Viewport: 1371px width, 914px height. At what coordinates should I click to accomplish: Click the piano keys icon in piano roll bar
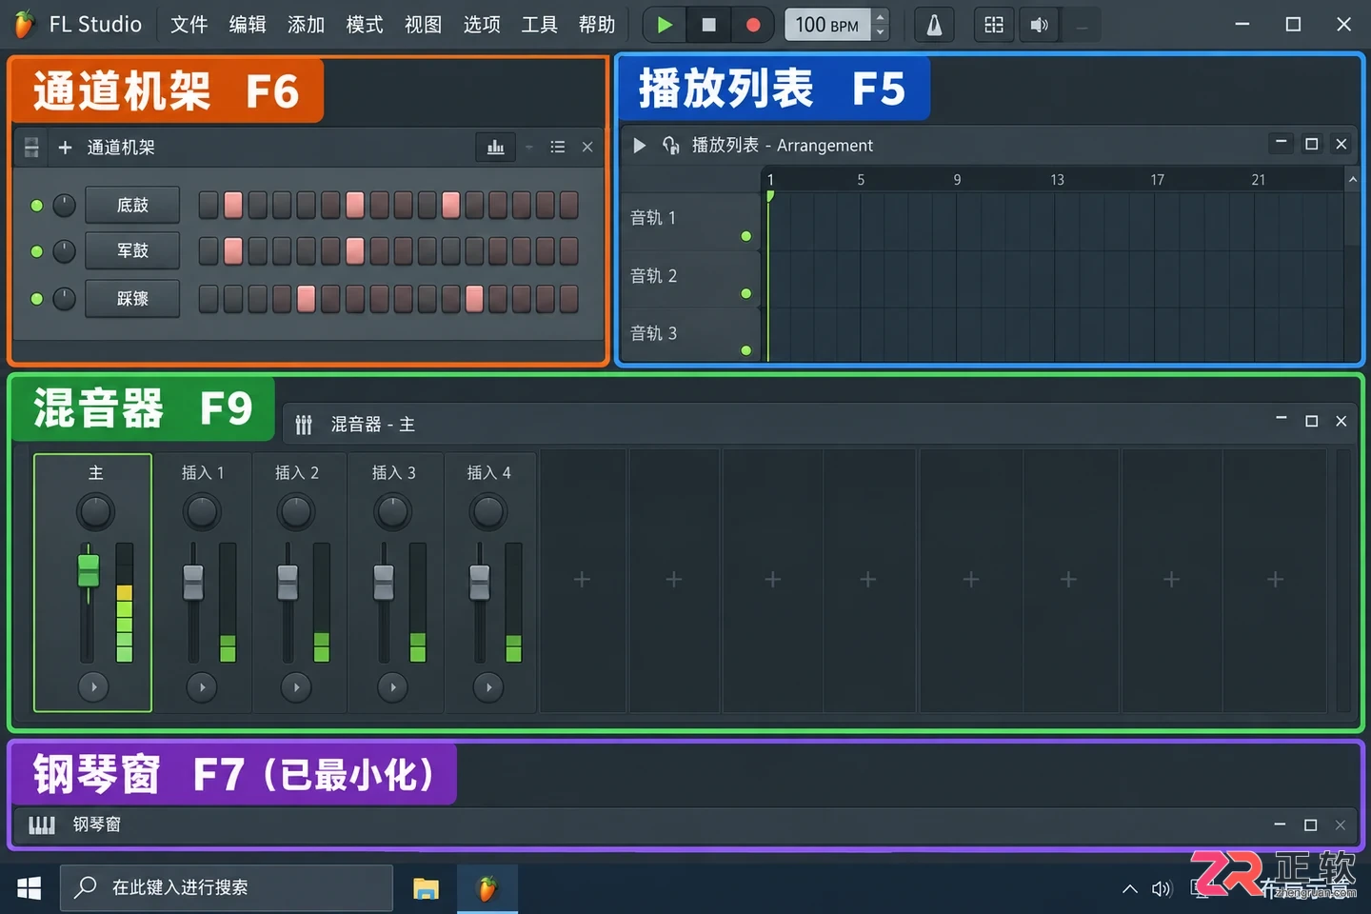(x=42, y=825)
